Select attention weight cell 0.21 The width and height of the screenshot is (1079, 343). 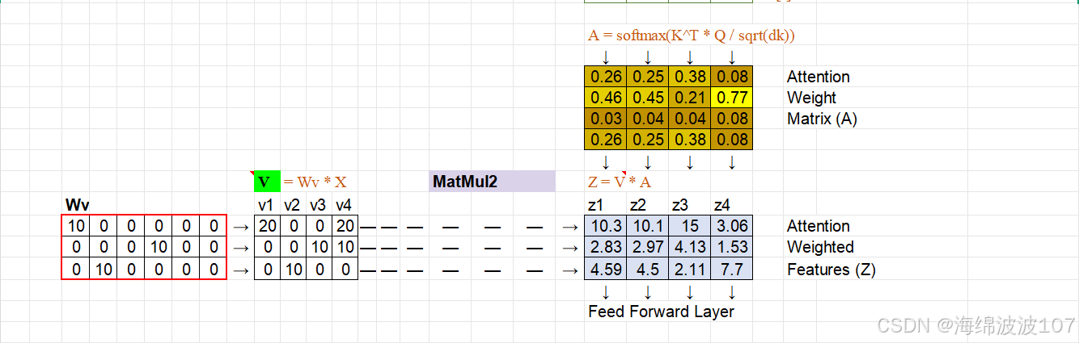click(x=690, y=98)
